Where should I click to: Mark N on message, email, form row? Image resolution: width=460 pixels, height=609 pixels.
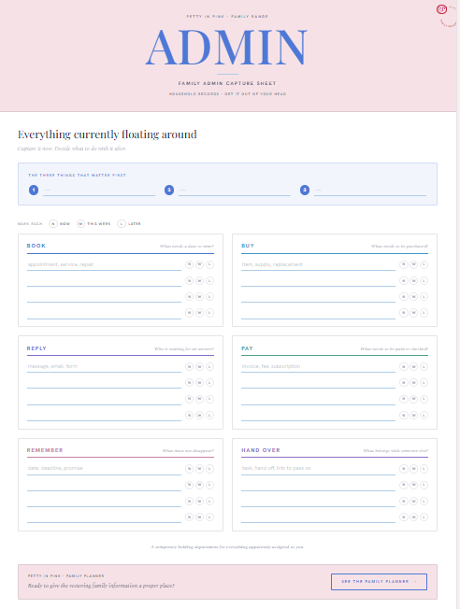tap(189, 367)
